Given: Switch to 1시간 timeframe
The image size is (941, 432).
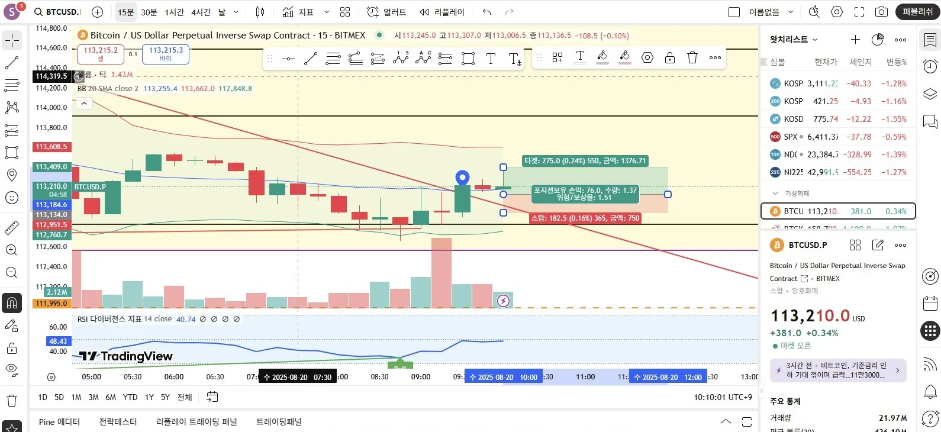Looking at the screenshot, I should click(x=175, y=12).
